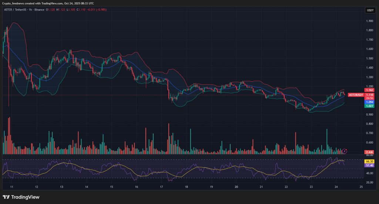Click date 11 on the time axis
The height and width of the screenshot is (204, 379).
pos(11,187)
